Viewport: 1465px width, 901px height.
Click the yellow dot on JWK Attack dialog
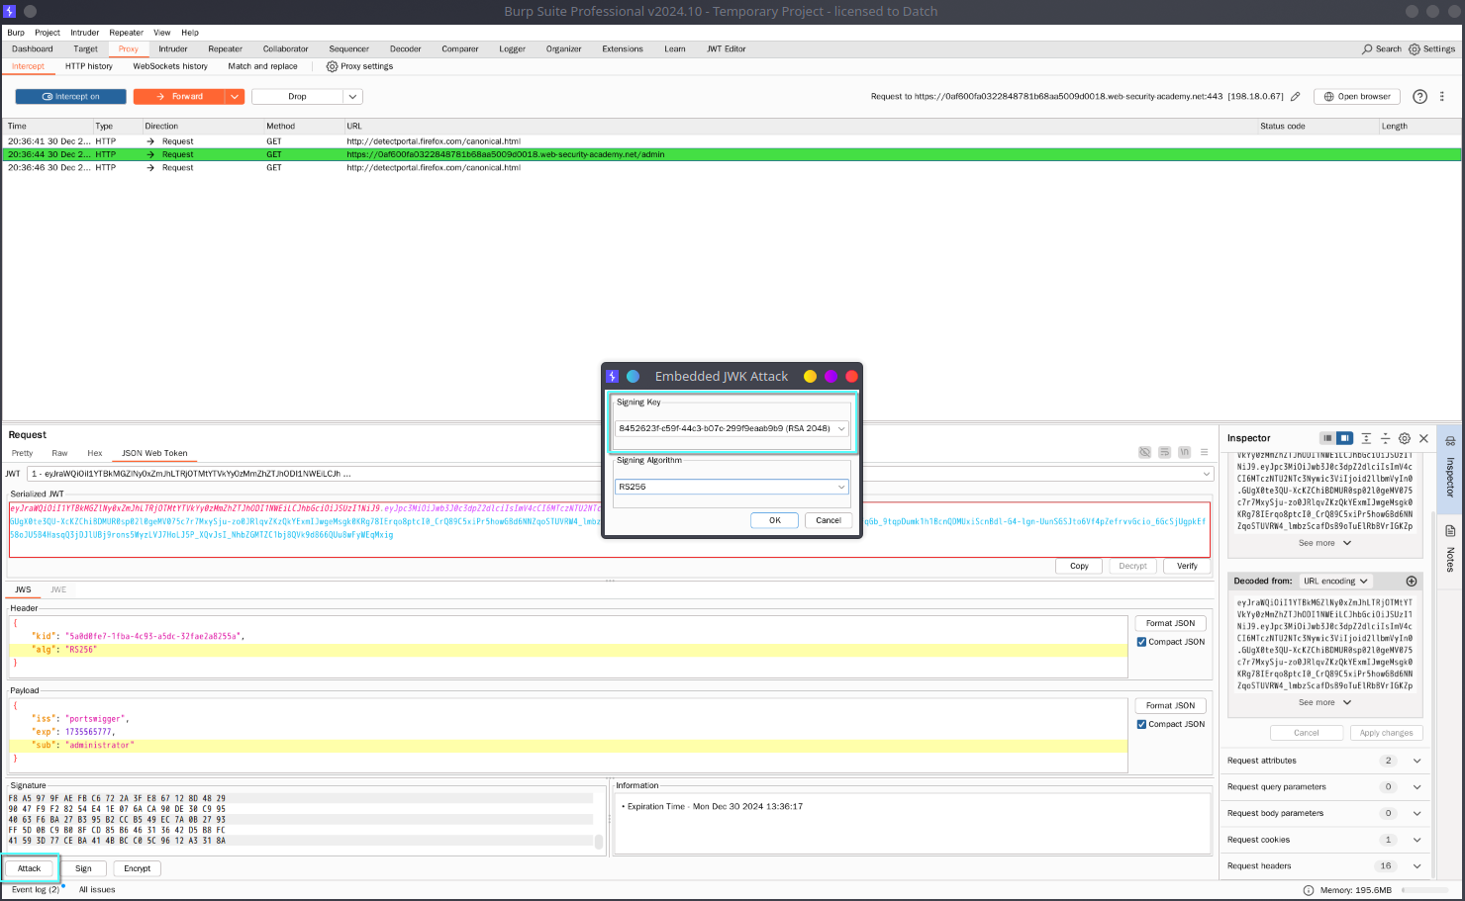[810, 376]
